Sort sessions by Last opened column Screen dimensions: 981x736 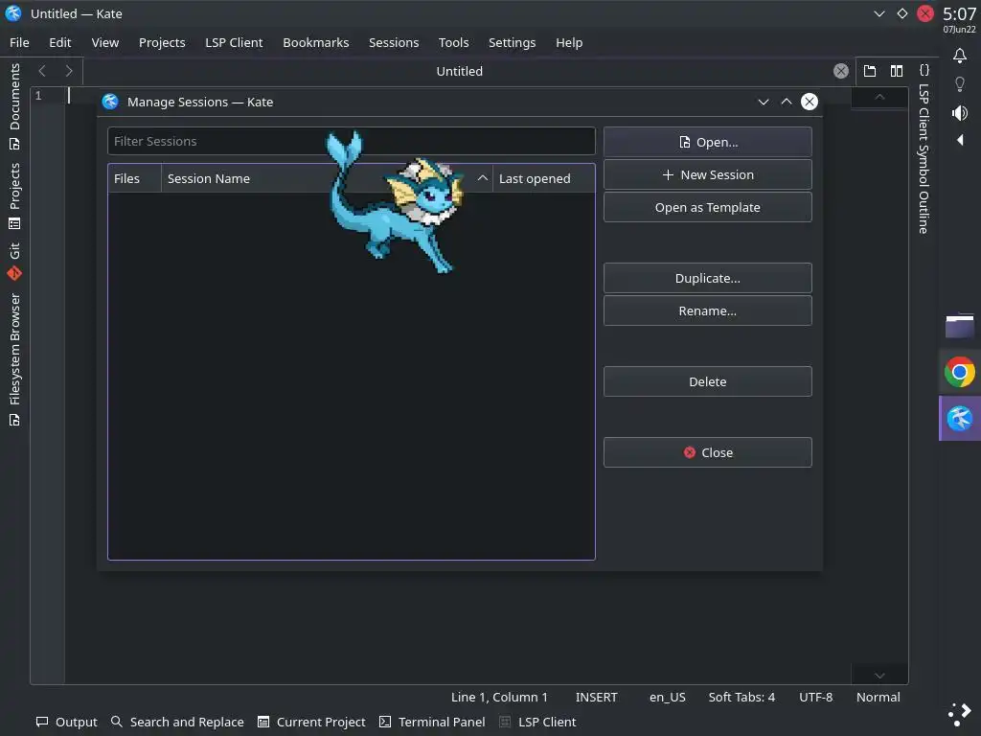click(x=544, y=178)
